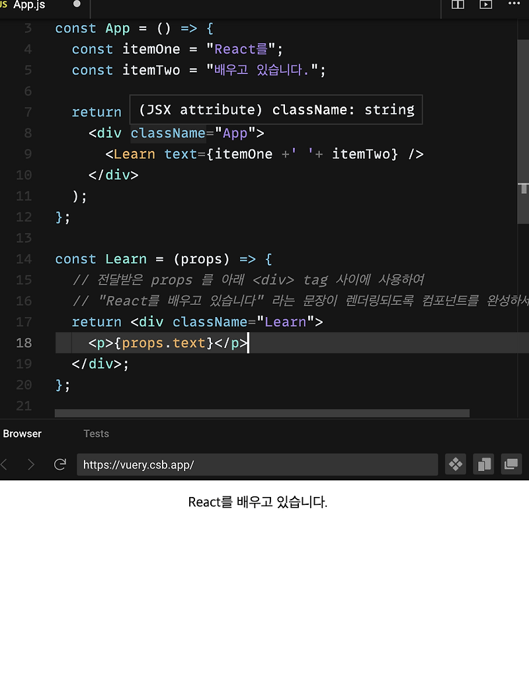529x675 pixels.
Task: Click the URL field showing vuery.csb.app
Action: 258,464
